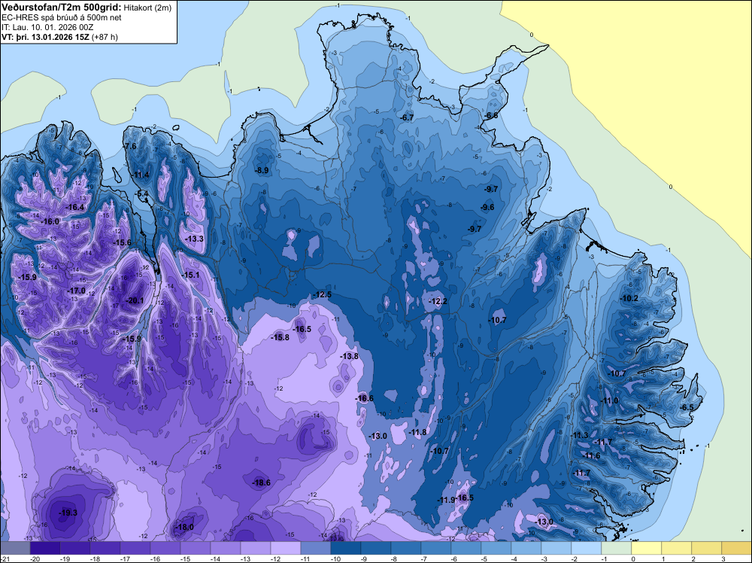
Task: Click the "-16.0" temperature value
Action: (x=50, y=222)
